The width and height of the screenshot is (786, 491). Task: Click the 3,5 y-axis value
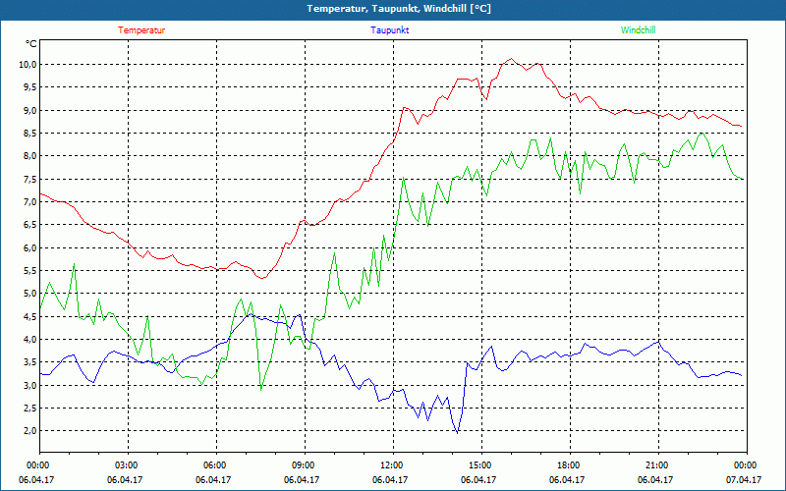[x=29, y=361]
